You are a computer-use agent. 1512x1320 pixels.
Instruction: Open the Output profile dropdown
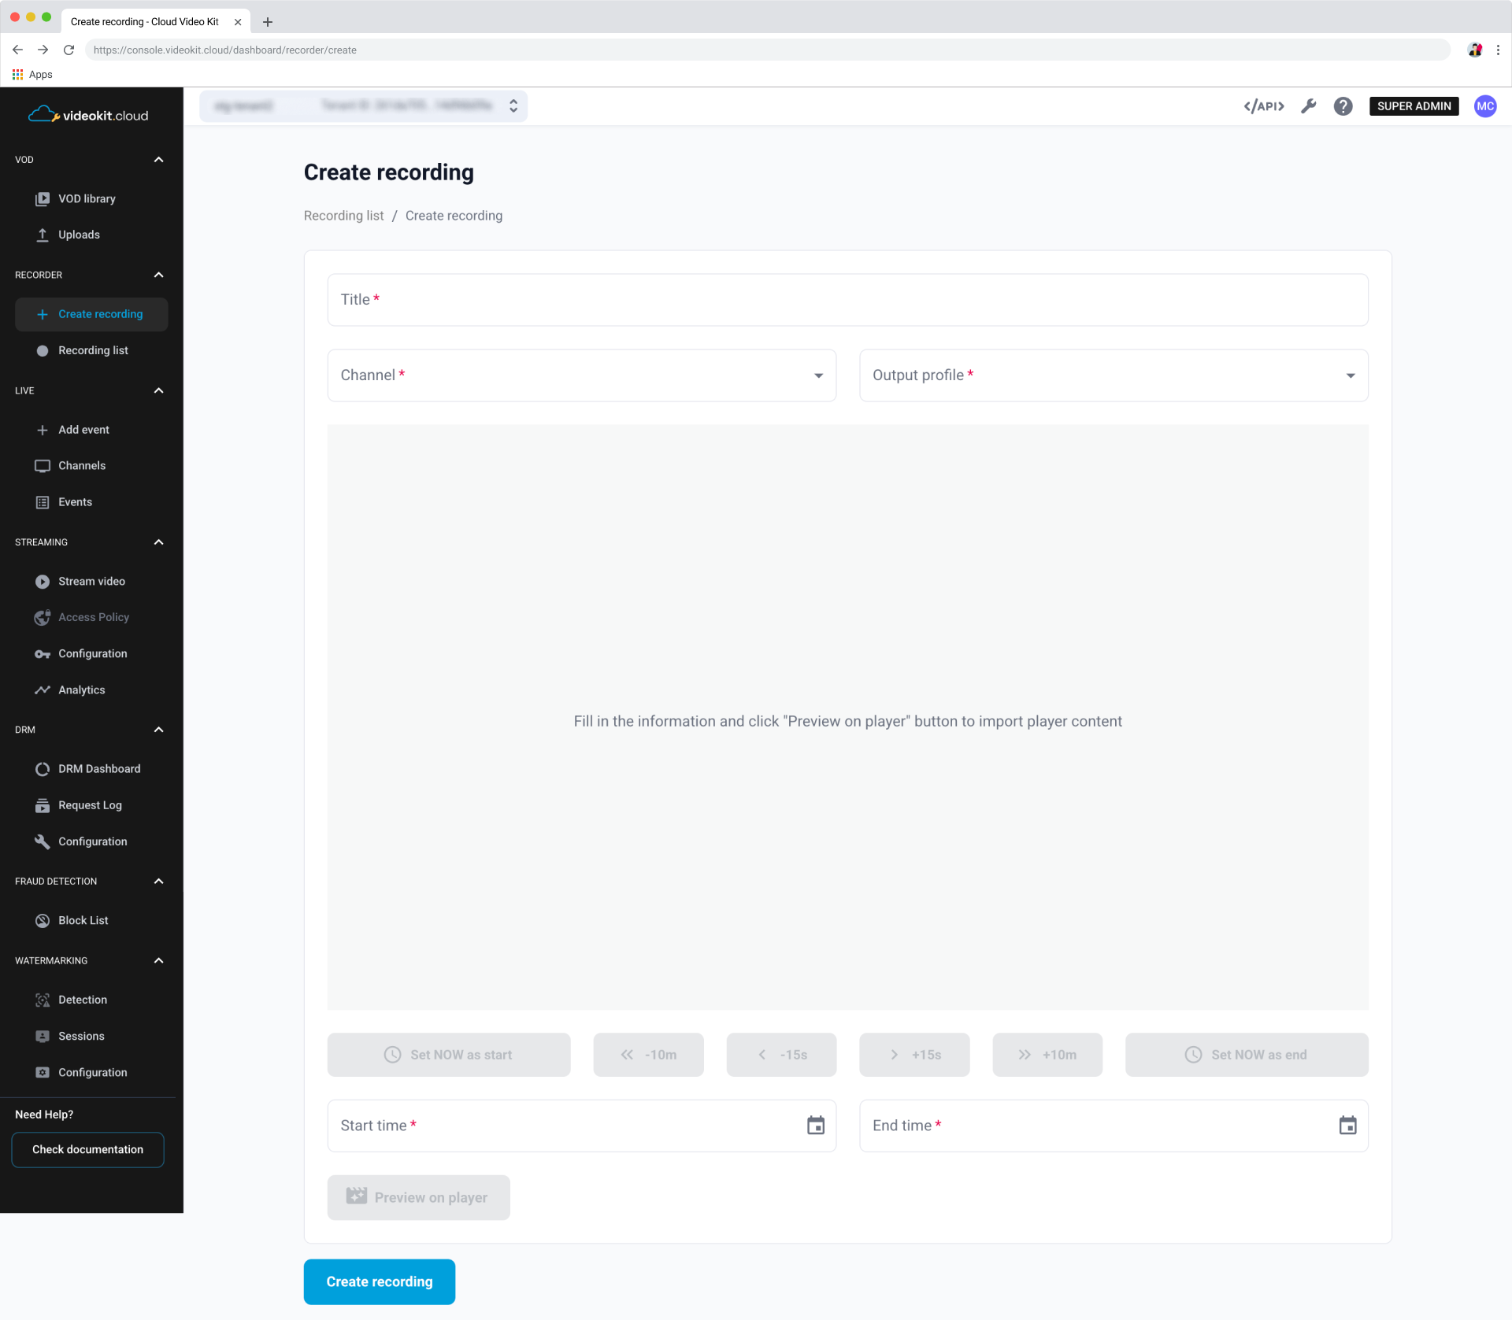[1114, 375]
